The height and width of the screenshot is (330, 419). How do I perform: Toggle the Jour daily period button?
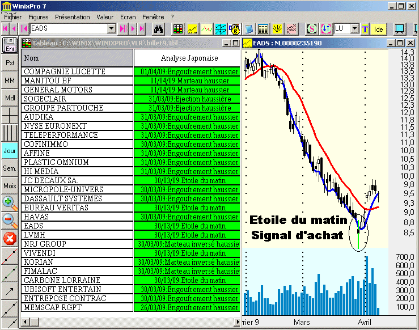(10, 151)
